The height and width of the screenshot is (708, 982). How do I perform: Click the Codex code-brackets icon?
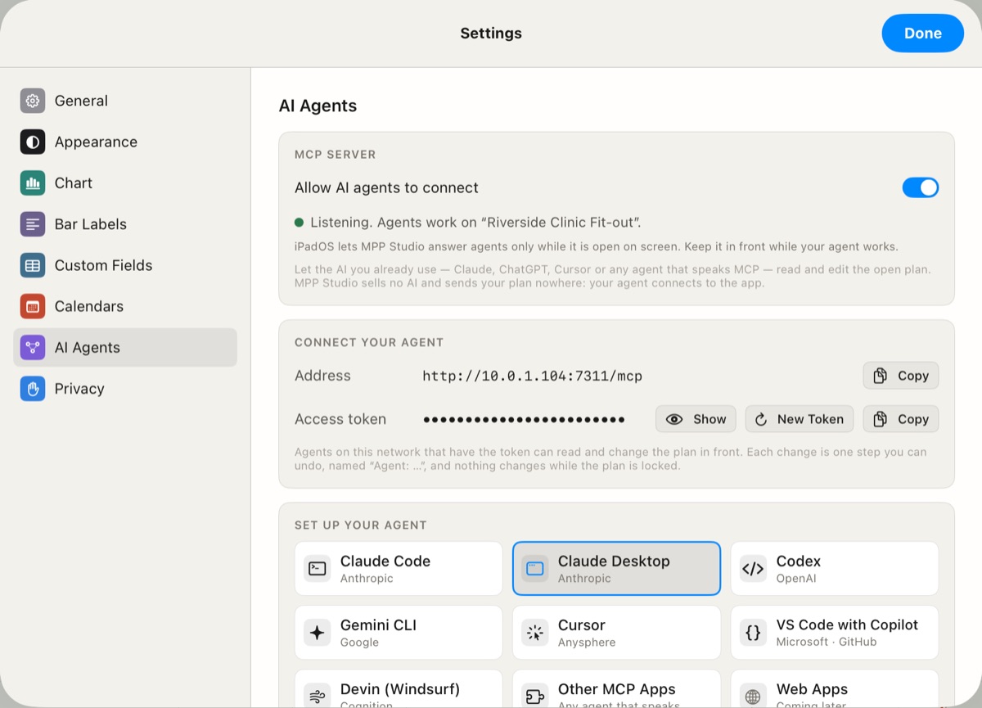point(753,568)
